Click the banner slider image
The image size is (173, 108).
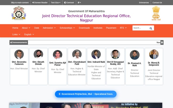(x=86, y=105)
